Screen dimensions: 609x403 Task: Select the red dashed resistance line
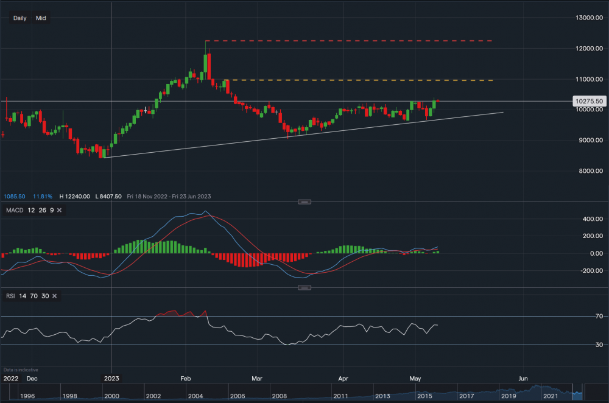click(x=365, y=41)
